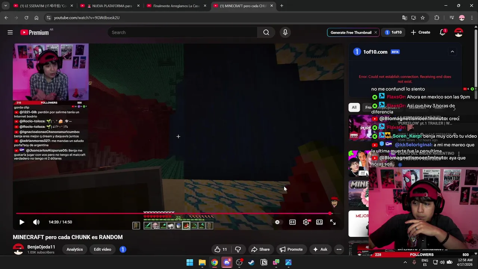Open the Ask assistant button

pos(320,249)
